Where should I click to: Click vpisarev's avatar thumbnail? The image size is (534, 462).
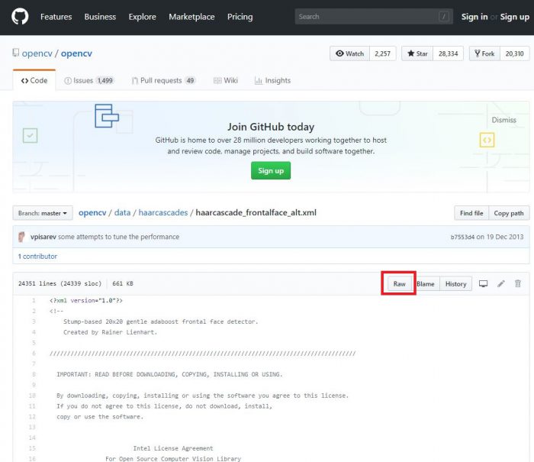point(21,237)
